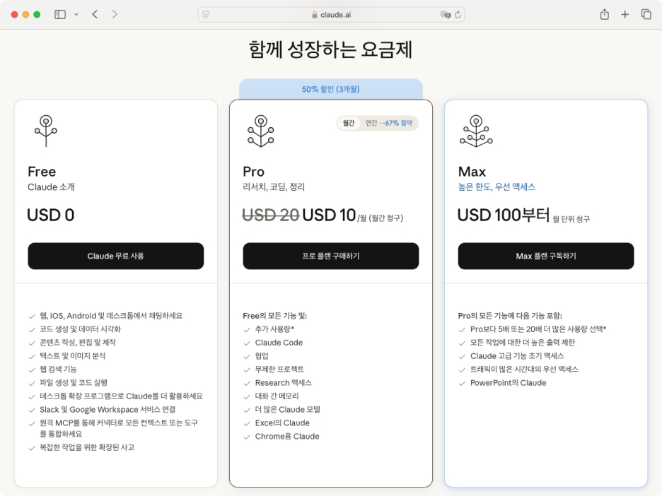Image resolution: width=662 pixels, height=496 pixels.
Task: Click the Max plan title
Action: point(472,172)
